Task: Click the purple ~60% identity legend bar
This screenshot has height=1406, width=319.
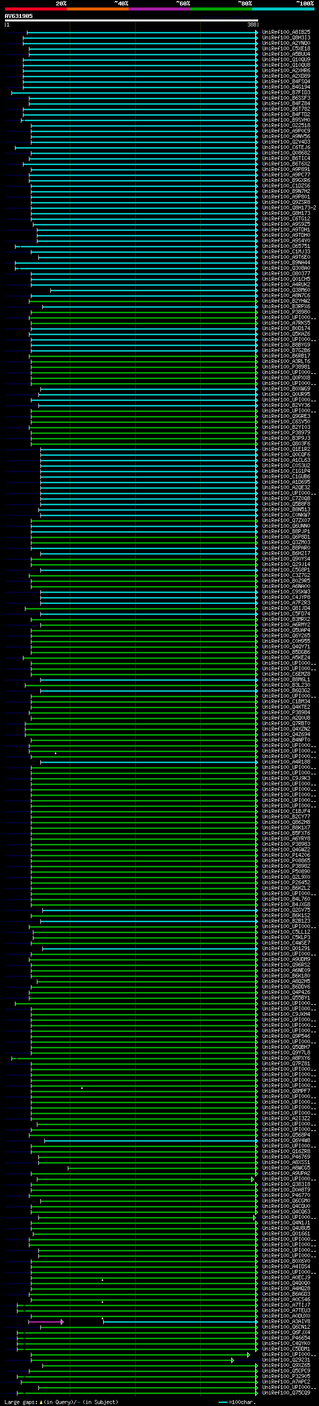Action: [x=160, y=9]
